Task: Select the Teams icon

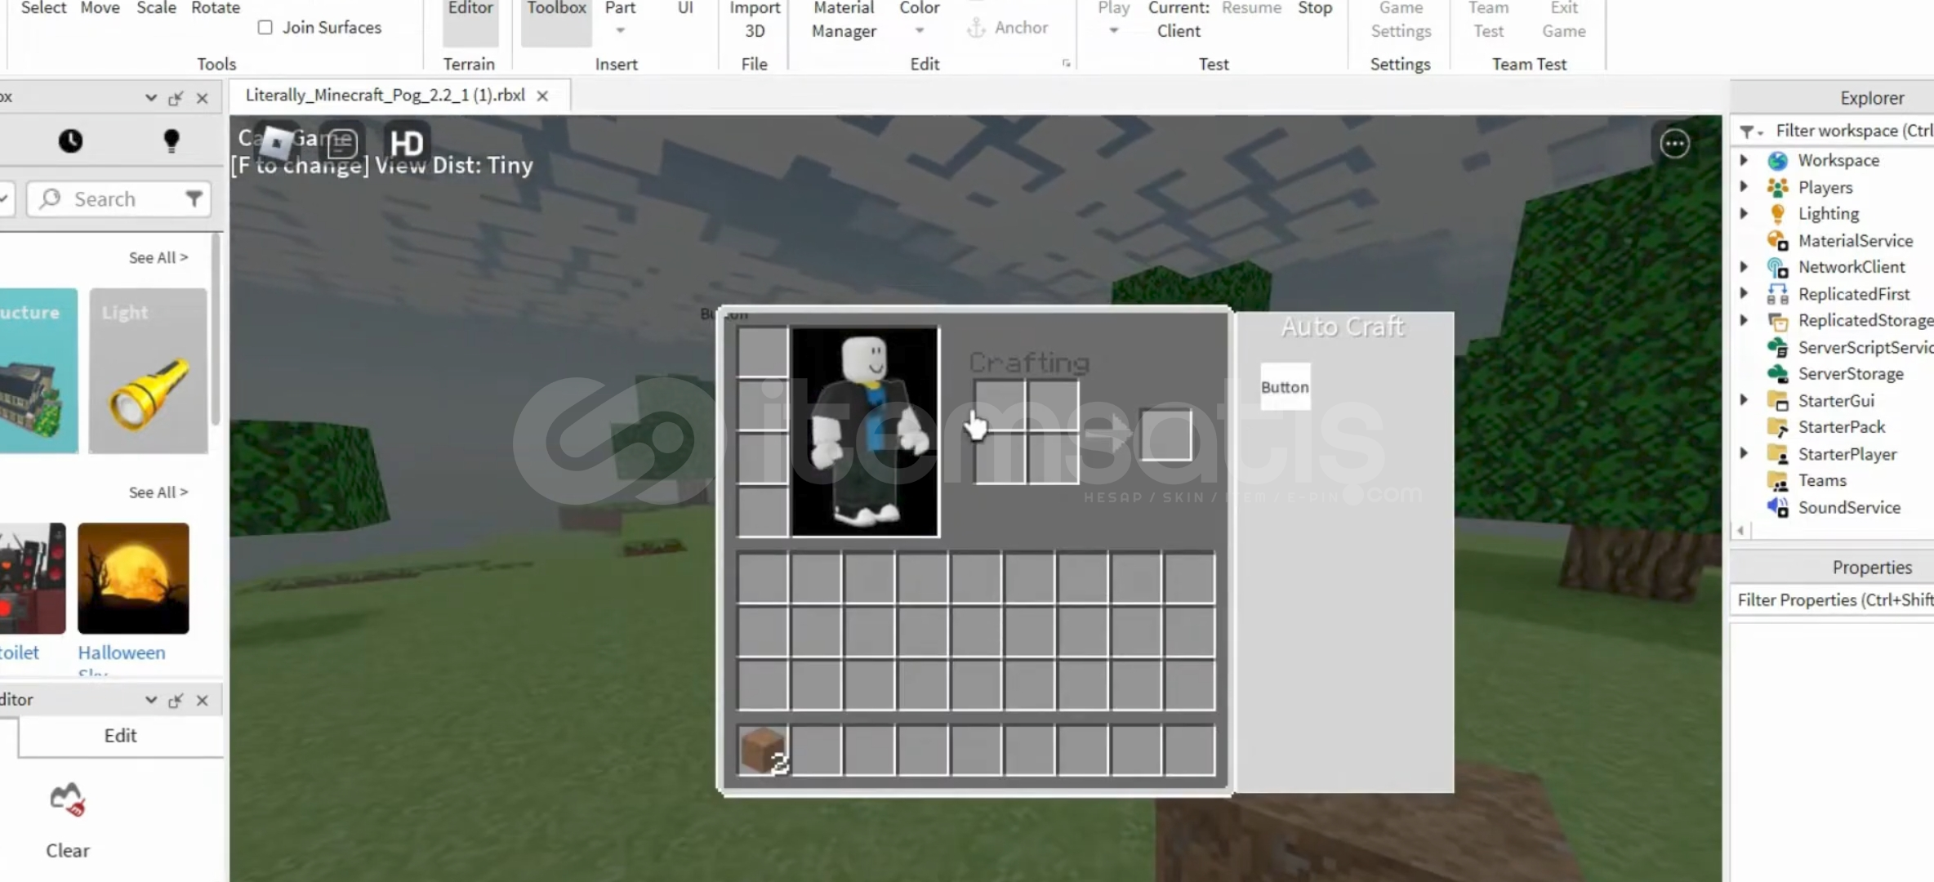Action: [1777, 481]
